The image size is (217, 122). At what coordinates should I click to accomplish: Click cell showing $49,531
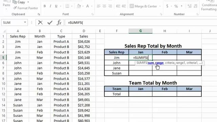[84, 63]
